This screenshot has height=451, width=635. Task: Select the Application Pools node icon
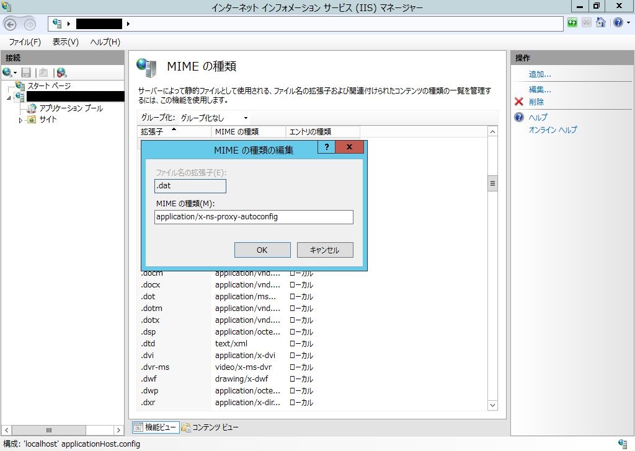pyautogui.click(x=30, y=109)
